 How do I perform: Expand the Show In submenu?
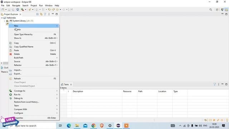point(34,38)
